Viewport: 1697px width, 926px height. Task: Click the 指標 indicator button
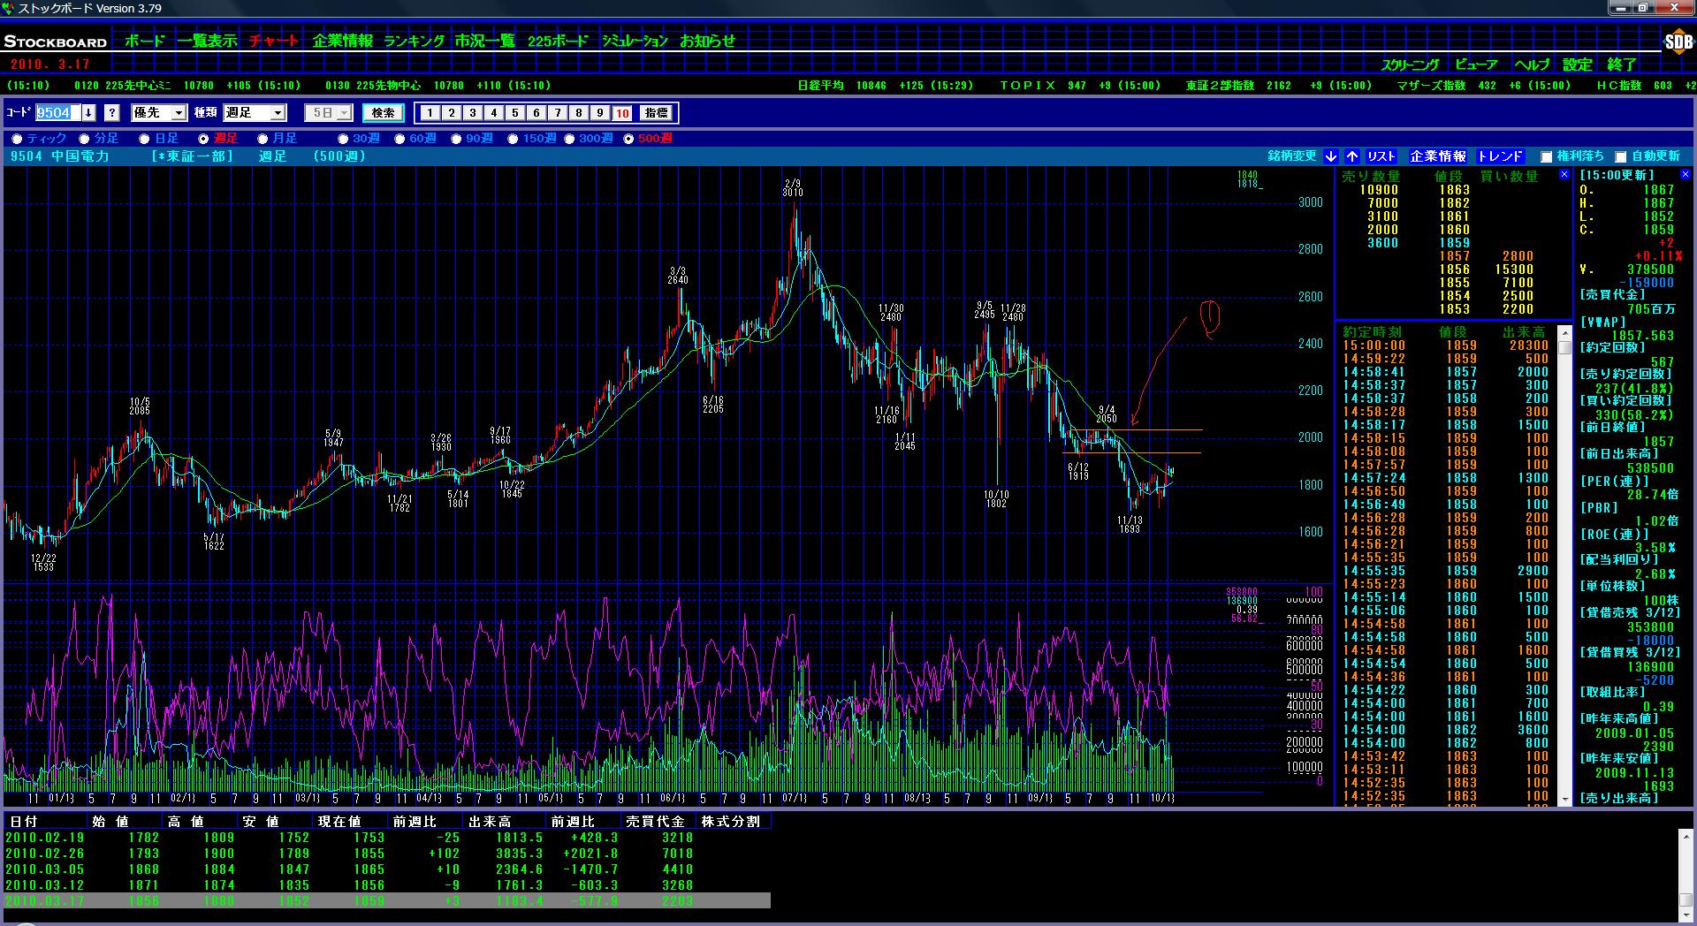(x=656, y=113)
